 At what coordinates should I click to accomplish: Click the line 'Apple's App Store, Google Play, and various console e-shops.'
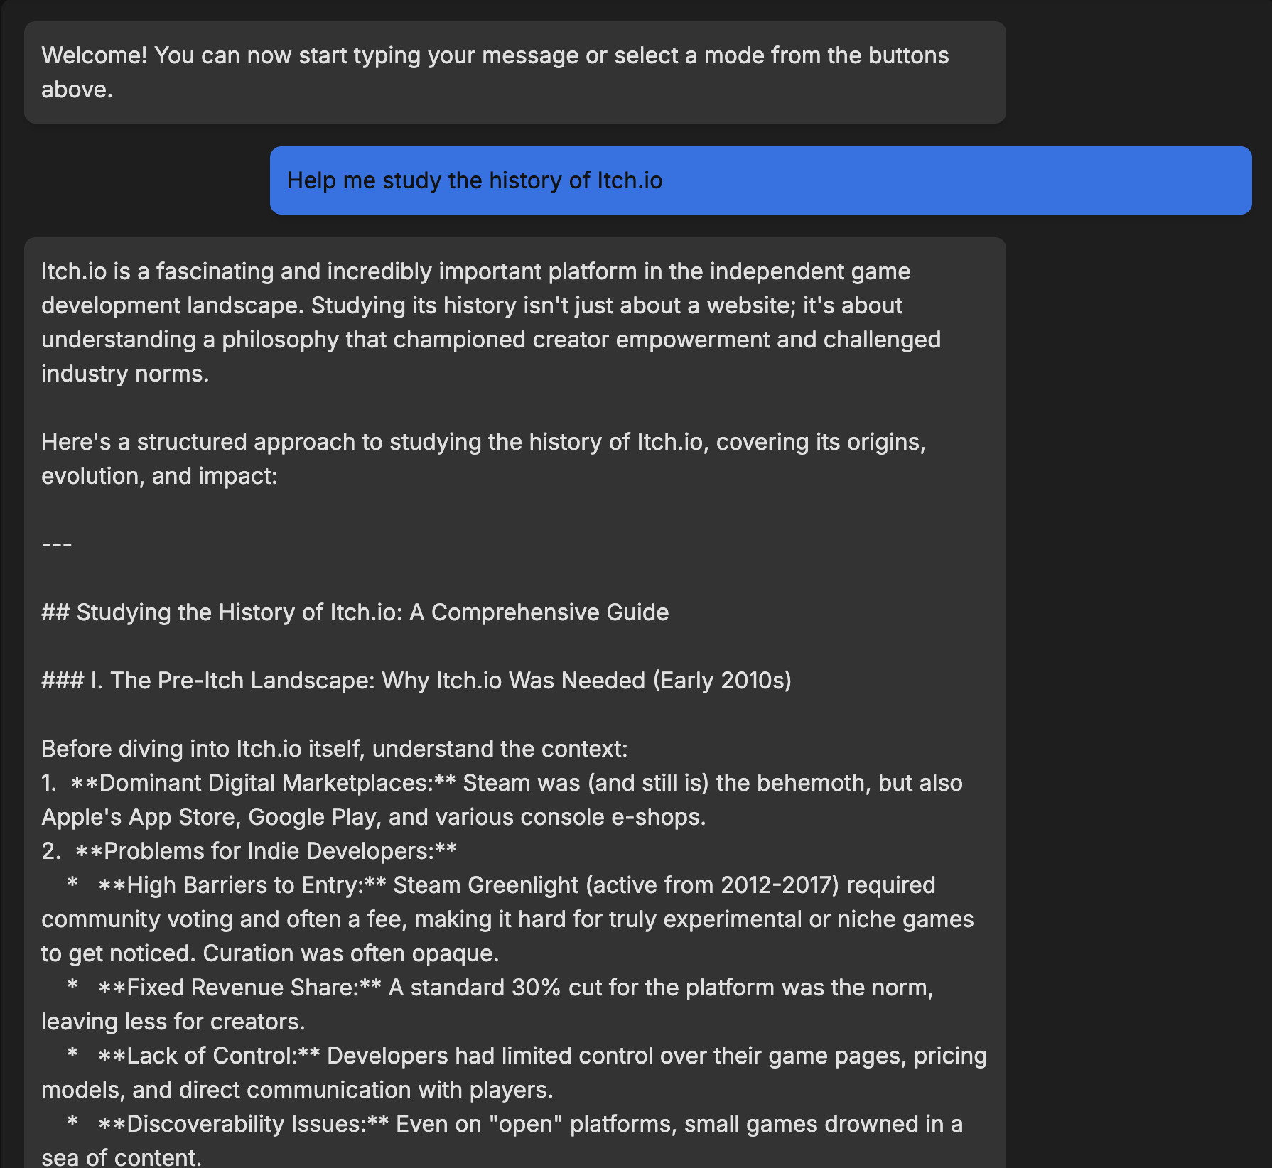[374, 817]
